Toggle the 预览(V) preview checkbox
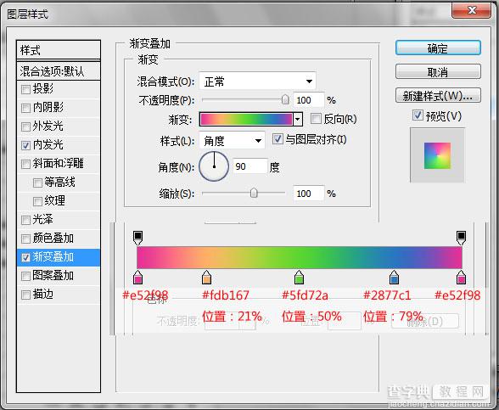This screenshot has width=499, height=410. pyautogui.click(x=418, y=115)
